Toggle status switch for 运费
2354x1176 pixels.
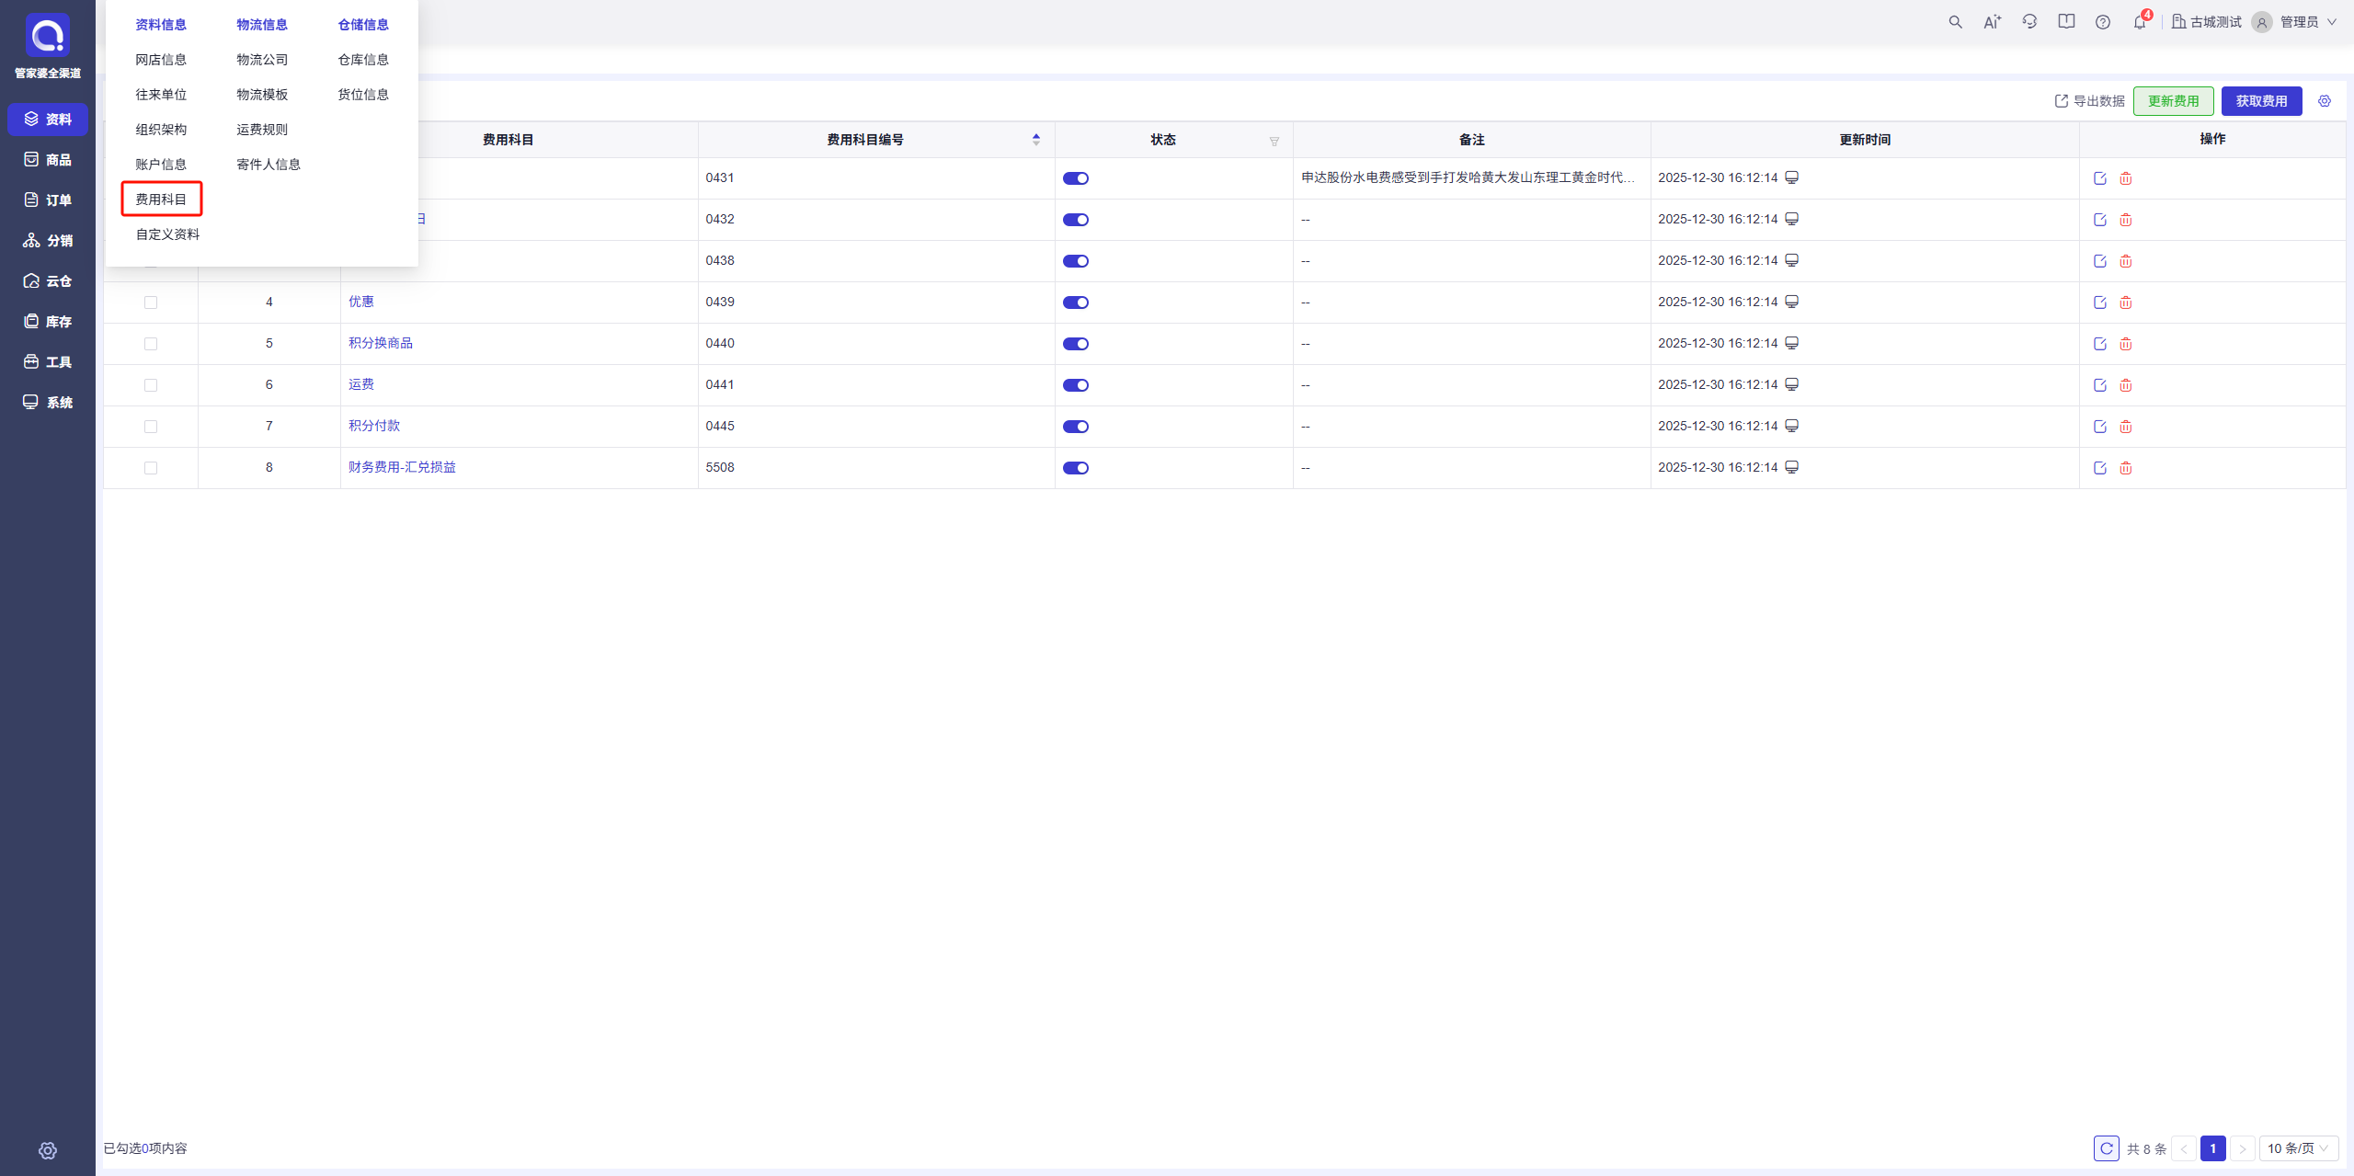[1076, 385]
